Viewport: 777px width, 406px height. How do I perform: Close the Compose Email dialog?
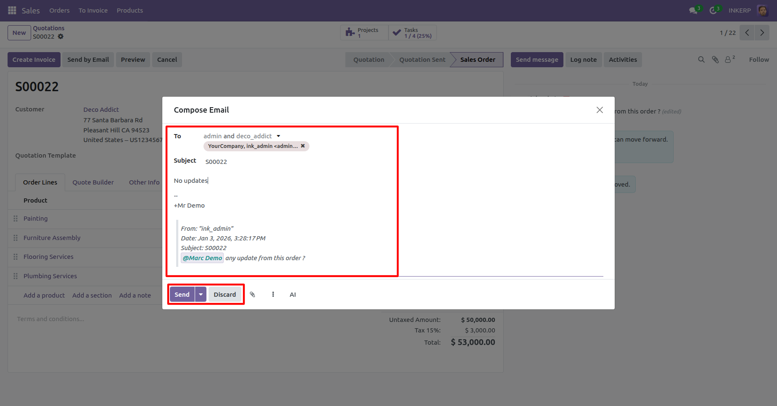(x=600, y=110)
